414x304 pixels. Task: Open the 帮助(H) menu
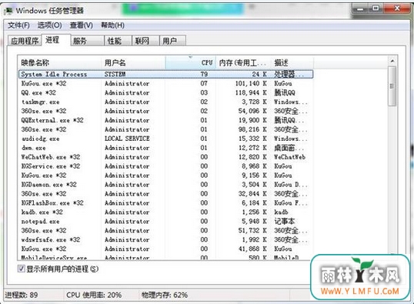(113, 25)
